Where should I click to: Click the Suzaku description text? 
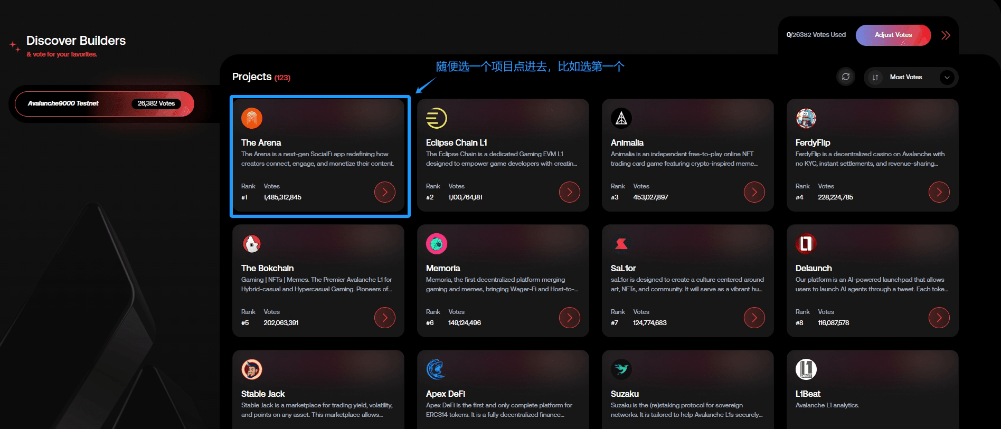click(x=686, y=410)
